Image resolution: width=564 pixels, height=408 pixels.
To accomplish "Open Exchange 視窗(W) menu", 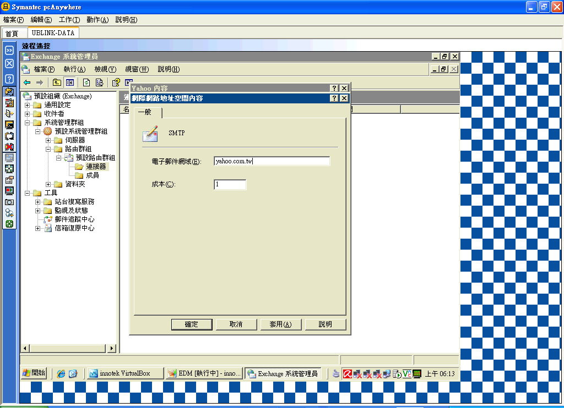I will point(137,69).
